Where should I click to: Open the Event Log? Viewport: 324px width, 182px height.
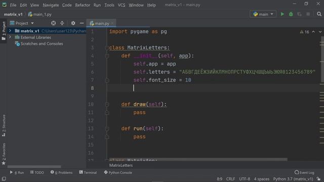[x=304, y=172]
